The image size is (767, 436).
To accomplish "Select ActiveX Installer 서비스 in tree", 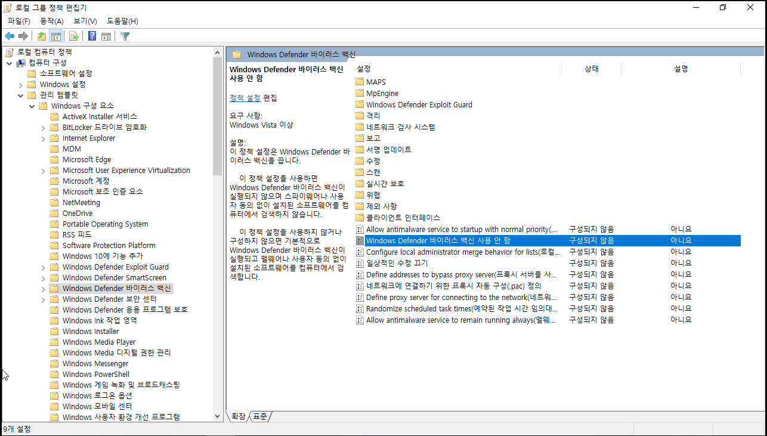I will pyautogui.click(x=100, y=117).
